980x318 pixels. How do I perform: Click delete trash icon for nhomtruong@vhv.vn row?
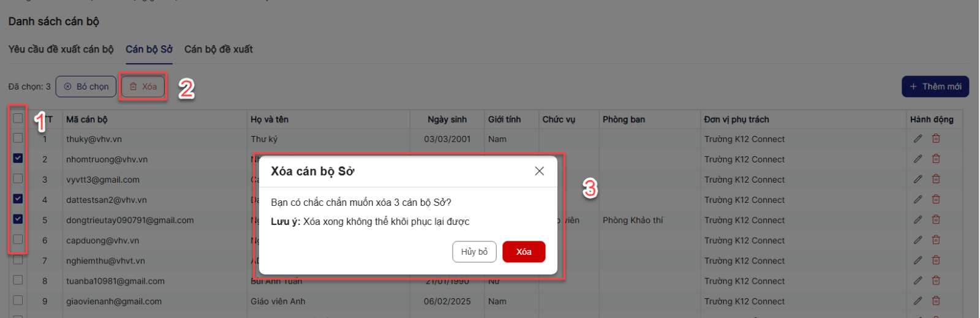click(936, 159)
